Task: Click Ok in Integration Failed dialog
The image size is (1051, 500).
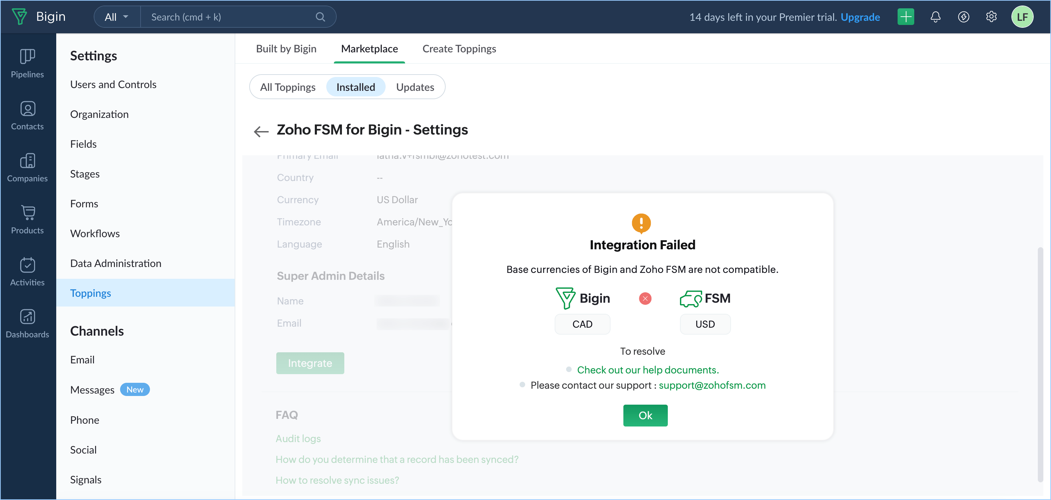Action: (645, 415)
